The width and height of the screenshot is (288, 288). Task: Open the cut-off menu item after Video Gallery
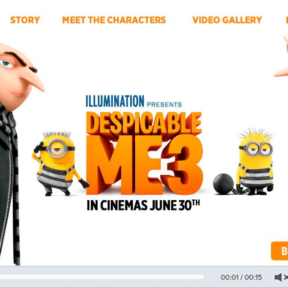coord(287,20)
